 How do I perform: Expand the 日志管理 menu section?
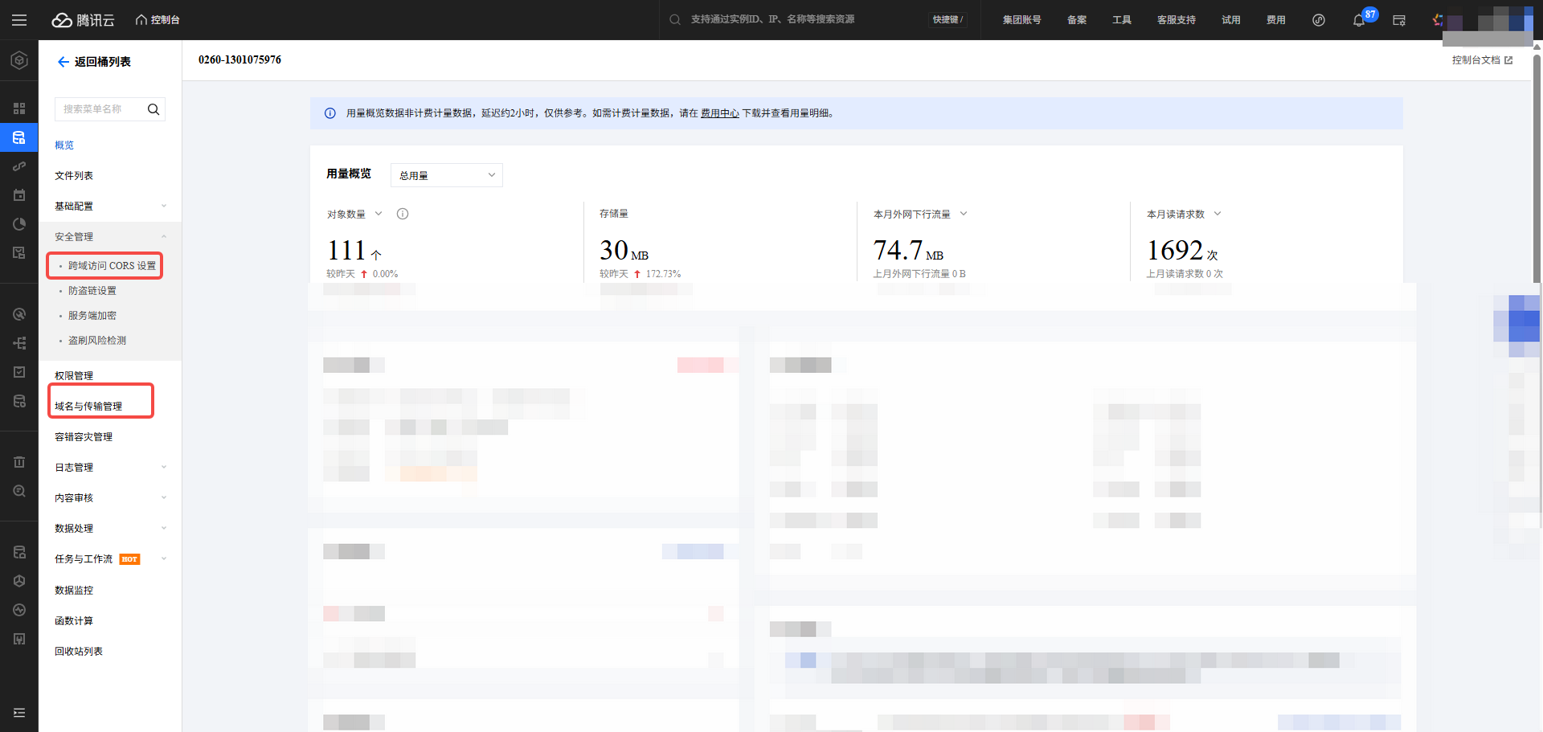108,468
